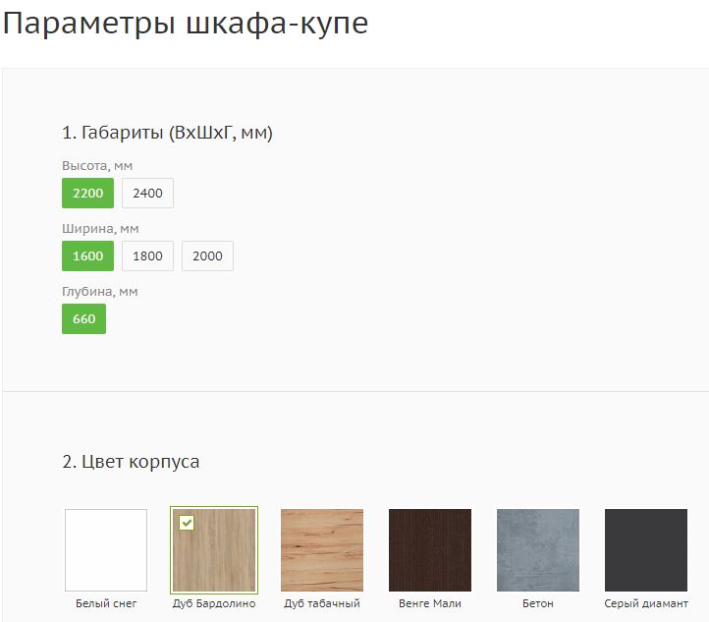Click the '2. Цвет корпуса' section heading

pyautogui.click(x=131, y=462)
